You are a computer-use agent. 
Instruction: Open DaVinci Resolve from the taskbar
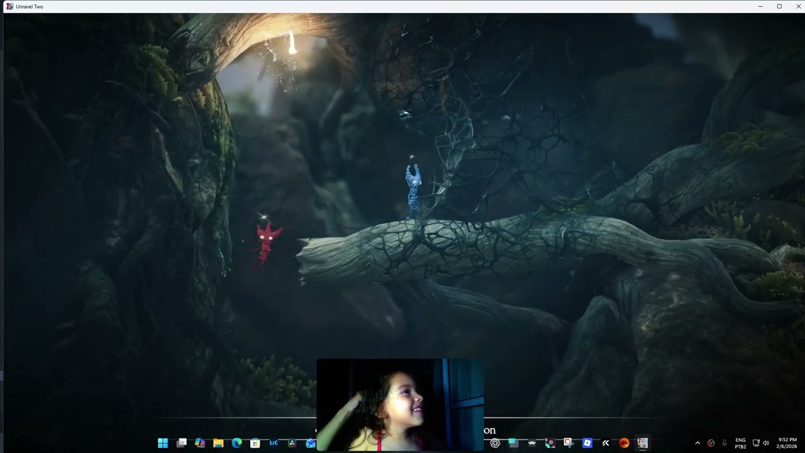292,443
